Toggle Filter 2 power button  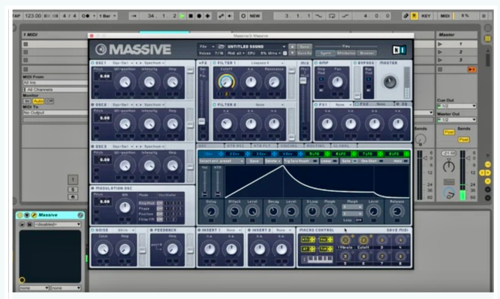(x=215, y=105)
